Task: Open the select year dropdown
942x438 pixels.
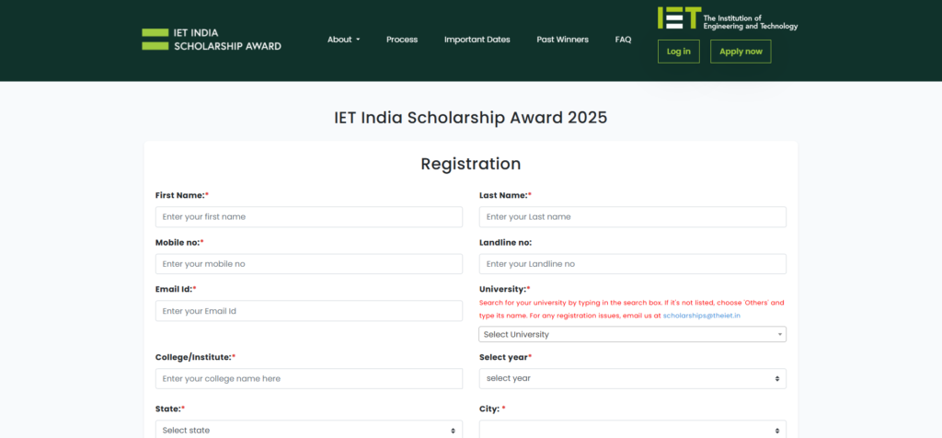Action: click(633, 378)
